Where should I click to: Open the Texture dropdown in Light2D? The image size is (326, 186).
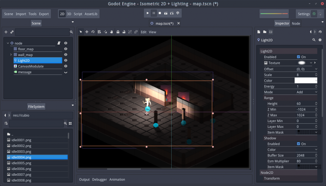coord(310,63)
